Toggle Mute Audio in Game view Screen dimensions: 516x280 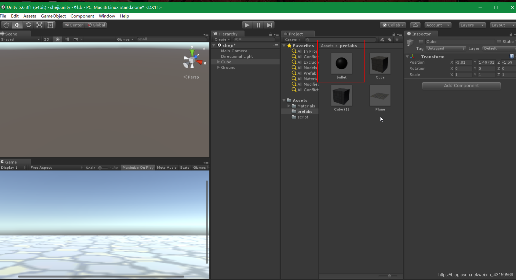(x=167, y=168)
